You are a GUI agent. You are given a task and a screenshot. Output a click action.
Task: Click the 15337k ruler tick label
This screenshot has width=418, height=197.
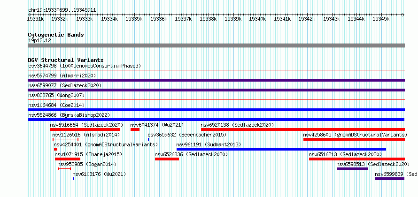[183, 19]
